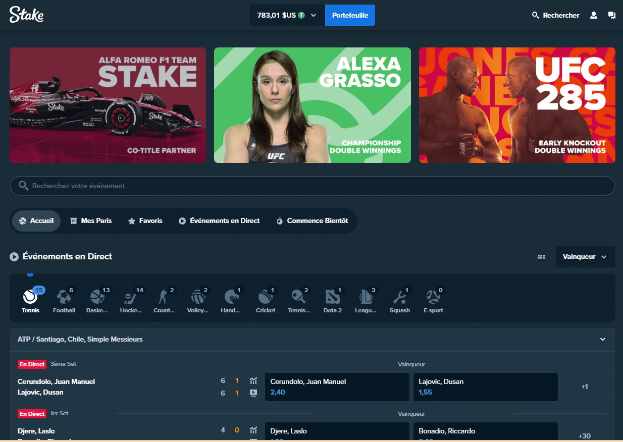Open the user profile icon
Image resolution: width=623 pixels, height=442 pixels.
pos(594,15)
